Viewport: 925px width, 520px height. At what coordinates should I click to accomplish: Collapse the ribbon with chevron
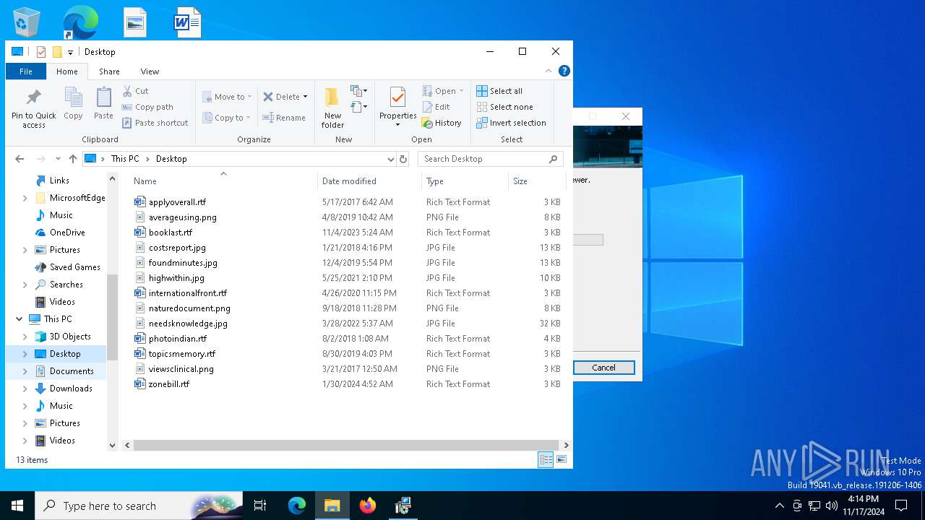tap(548, 71)
